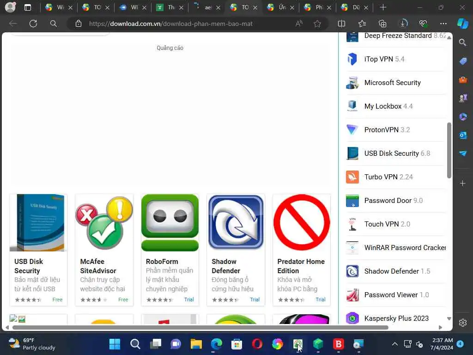Switch to the tab labeled Dữ
Viewport: 473px width, 355px height.
354,7
